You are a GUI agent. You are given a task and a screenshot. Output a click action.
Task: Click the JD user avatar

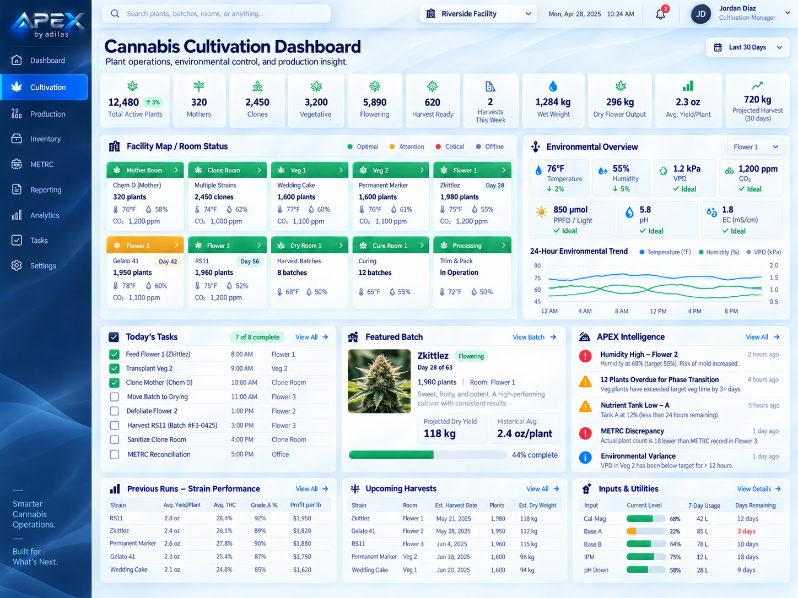point(700,14)
